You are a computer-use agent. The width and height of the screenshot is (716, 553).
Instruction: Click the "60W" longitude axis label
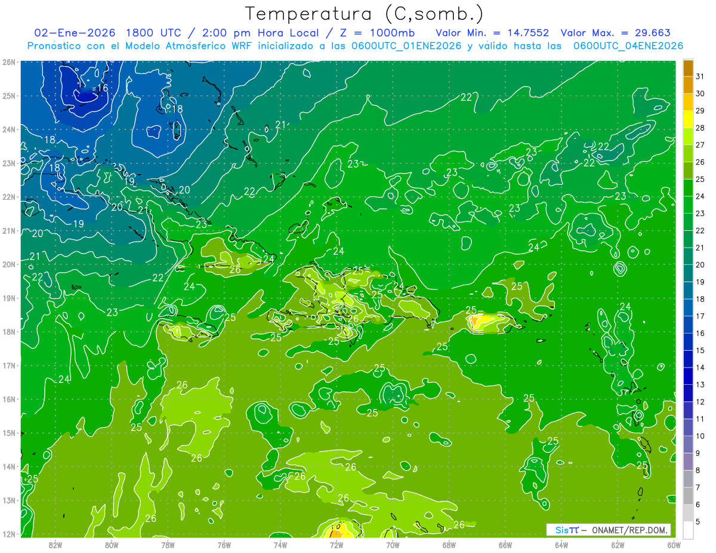(674, 545)
